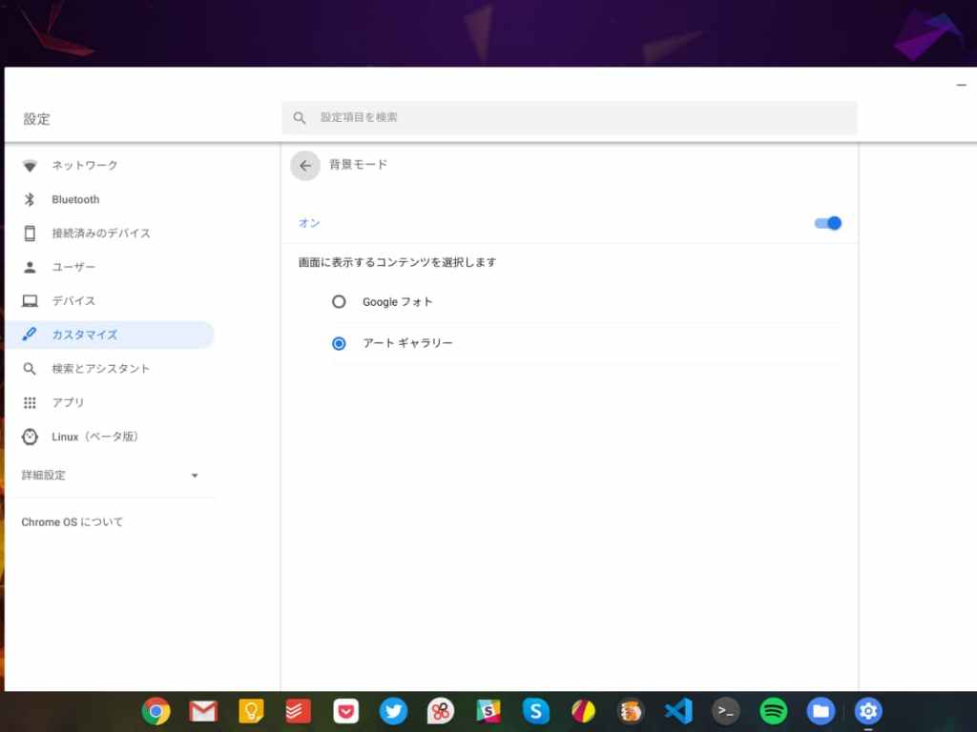Viewport: 977px width, 732px height.
Task: Open the Settings app from the shelf
Action: pos(867,711)
